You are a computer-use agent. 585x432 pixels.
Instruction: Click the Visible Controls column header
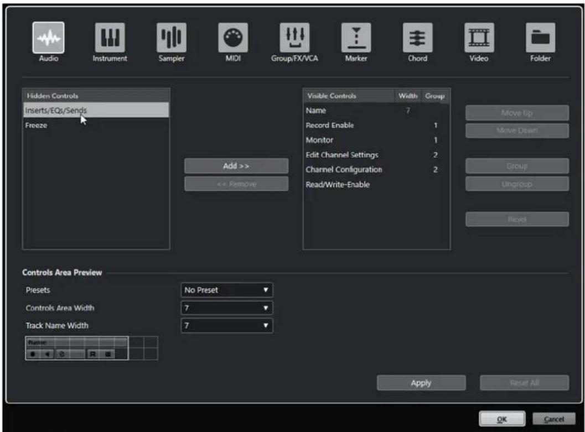click(349, 96)
